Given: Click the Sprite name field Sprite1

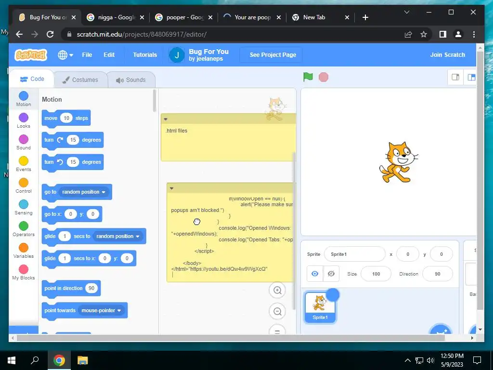Looking at the screenshot, I should pyautogui.click(x=355, y=254).
